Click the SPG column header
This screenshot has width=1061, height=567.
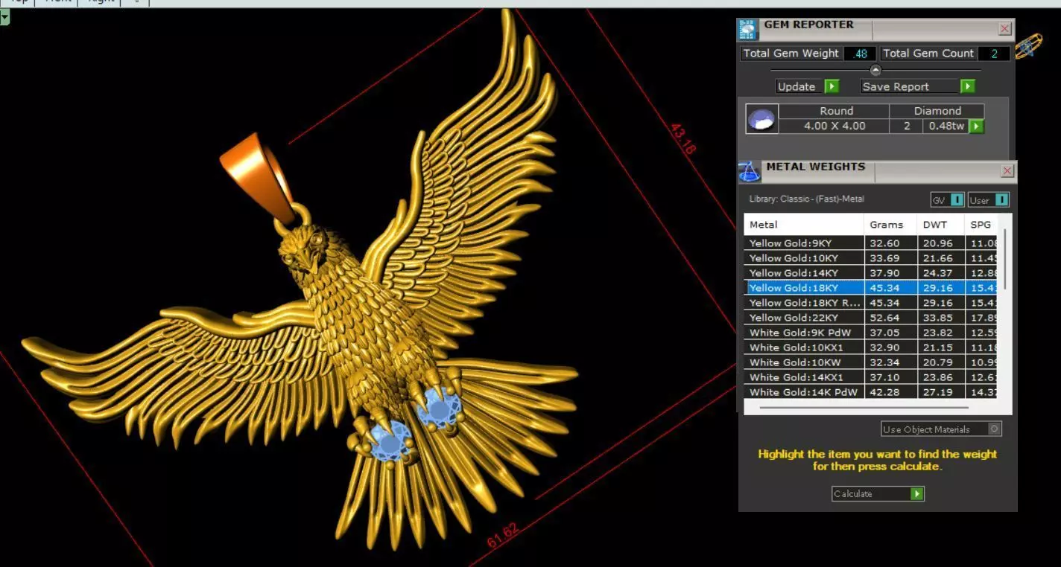tap(981, 224)
